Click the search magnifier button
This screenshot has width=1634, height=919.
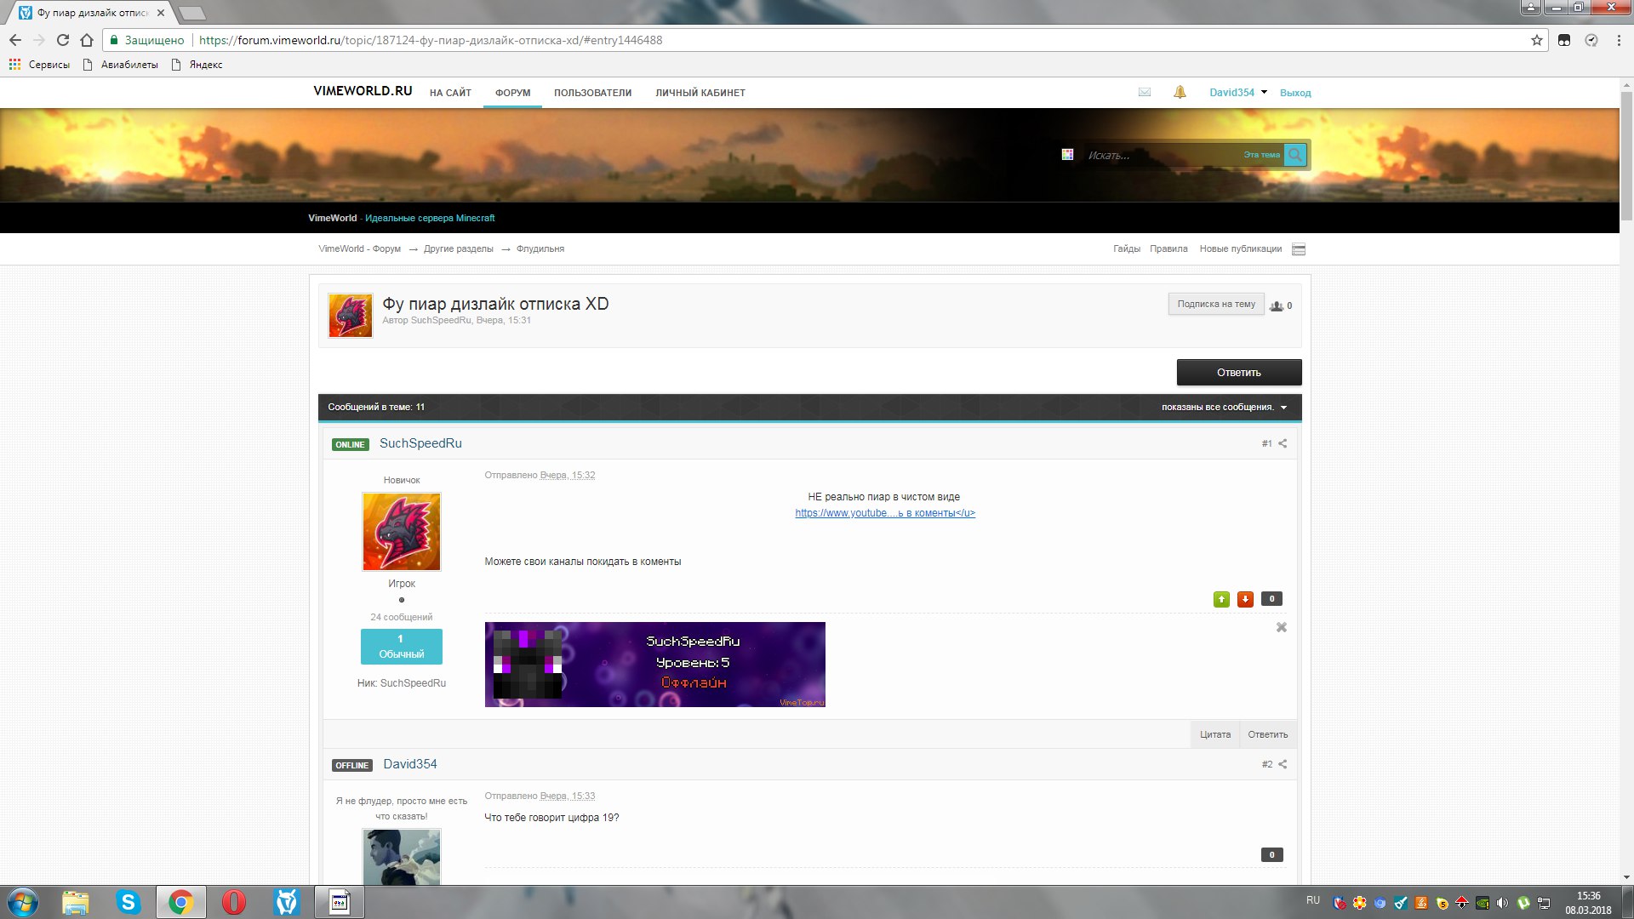[1294, 155]
